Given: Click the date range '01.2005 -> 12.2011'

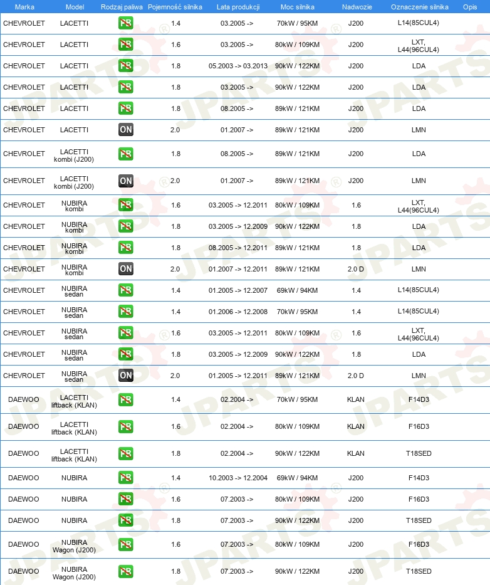Looking at the screenshot, I should (x=238, y=376).
